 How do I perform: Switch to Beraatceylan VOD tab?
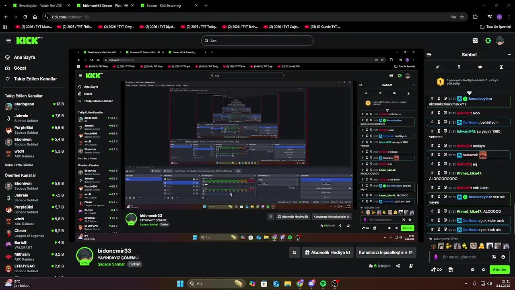41,6
